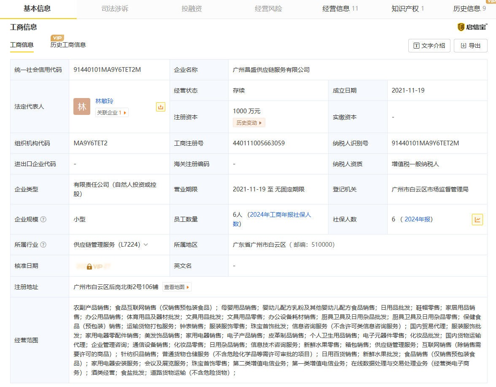
Task: Click the 林 avatar thumbnail
Action: 82,106
